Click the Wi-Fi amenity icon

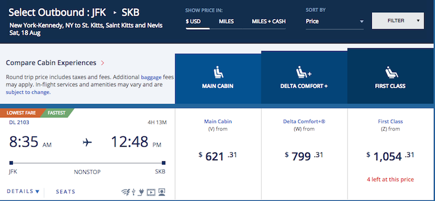pos(126,192)
